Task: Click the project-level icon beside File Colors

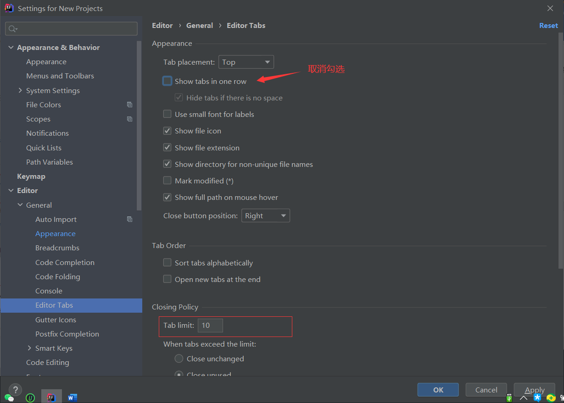Action: pyautogui.click(x=129, y=105)
